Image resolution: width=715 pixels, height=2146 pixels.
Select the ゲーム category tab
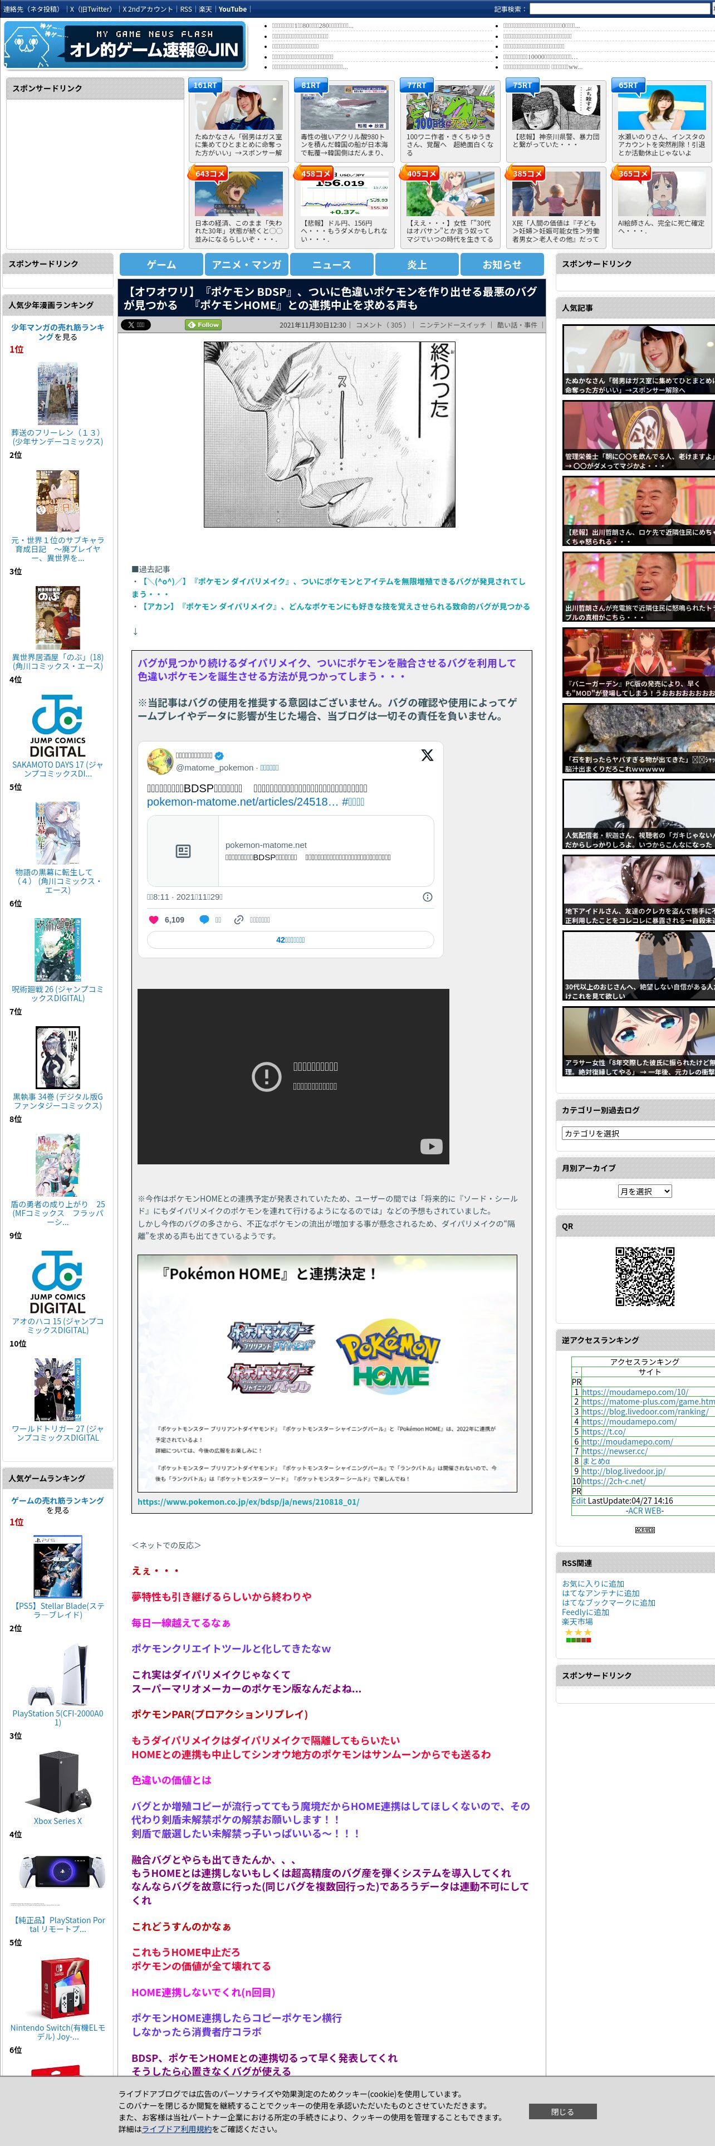point(161,264)
